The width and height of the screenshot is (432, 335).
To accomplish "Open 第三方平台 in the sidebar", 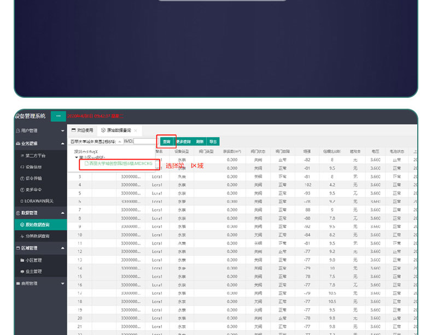I will (x=39, y=156).
